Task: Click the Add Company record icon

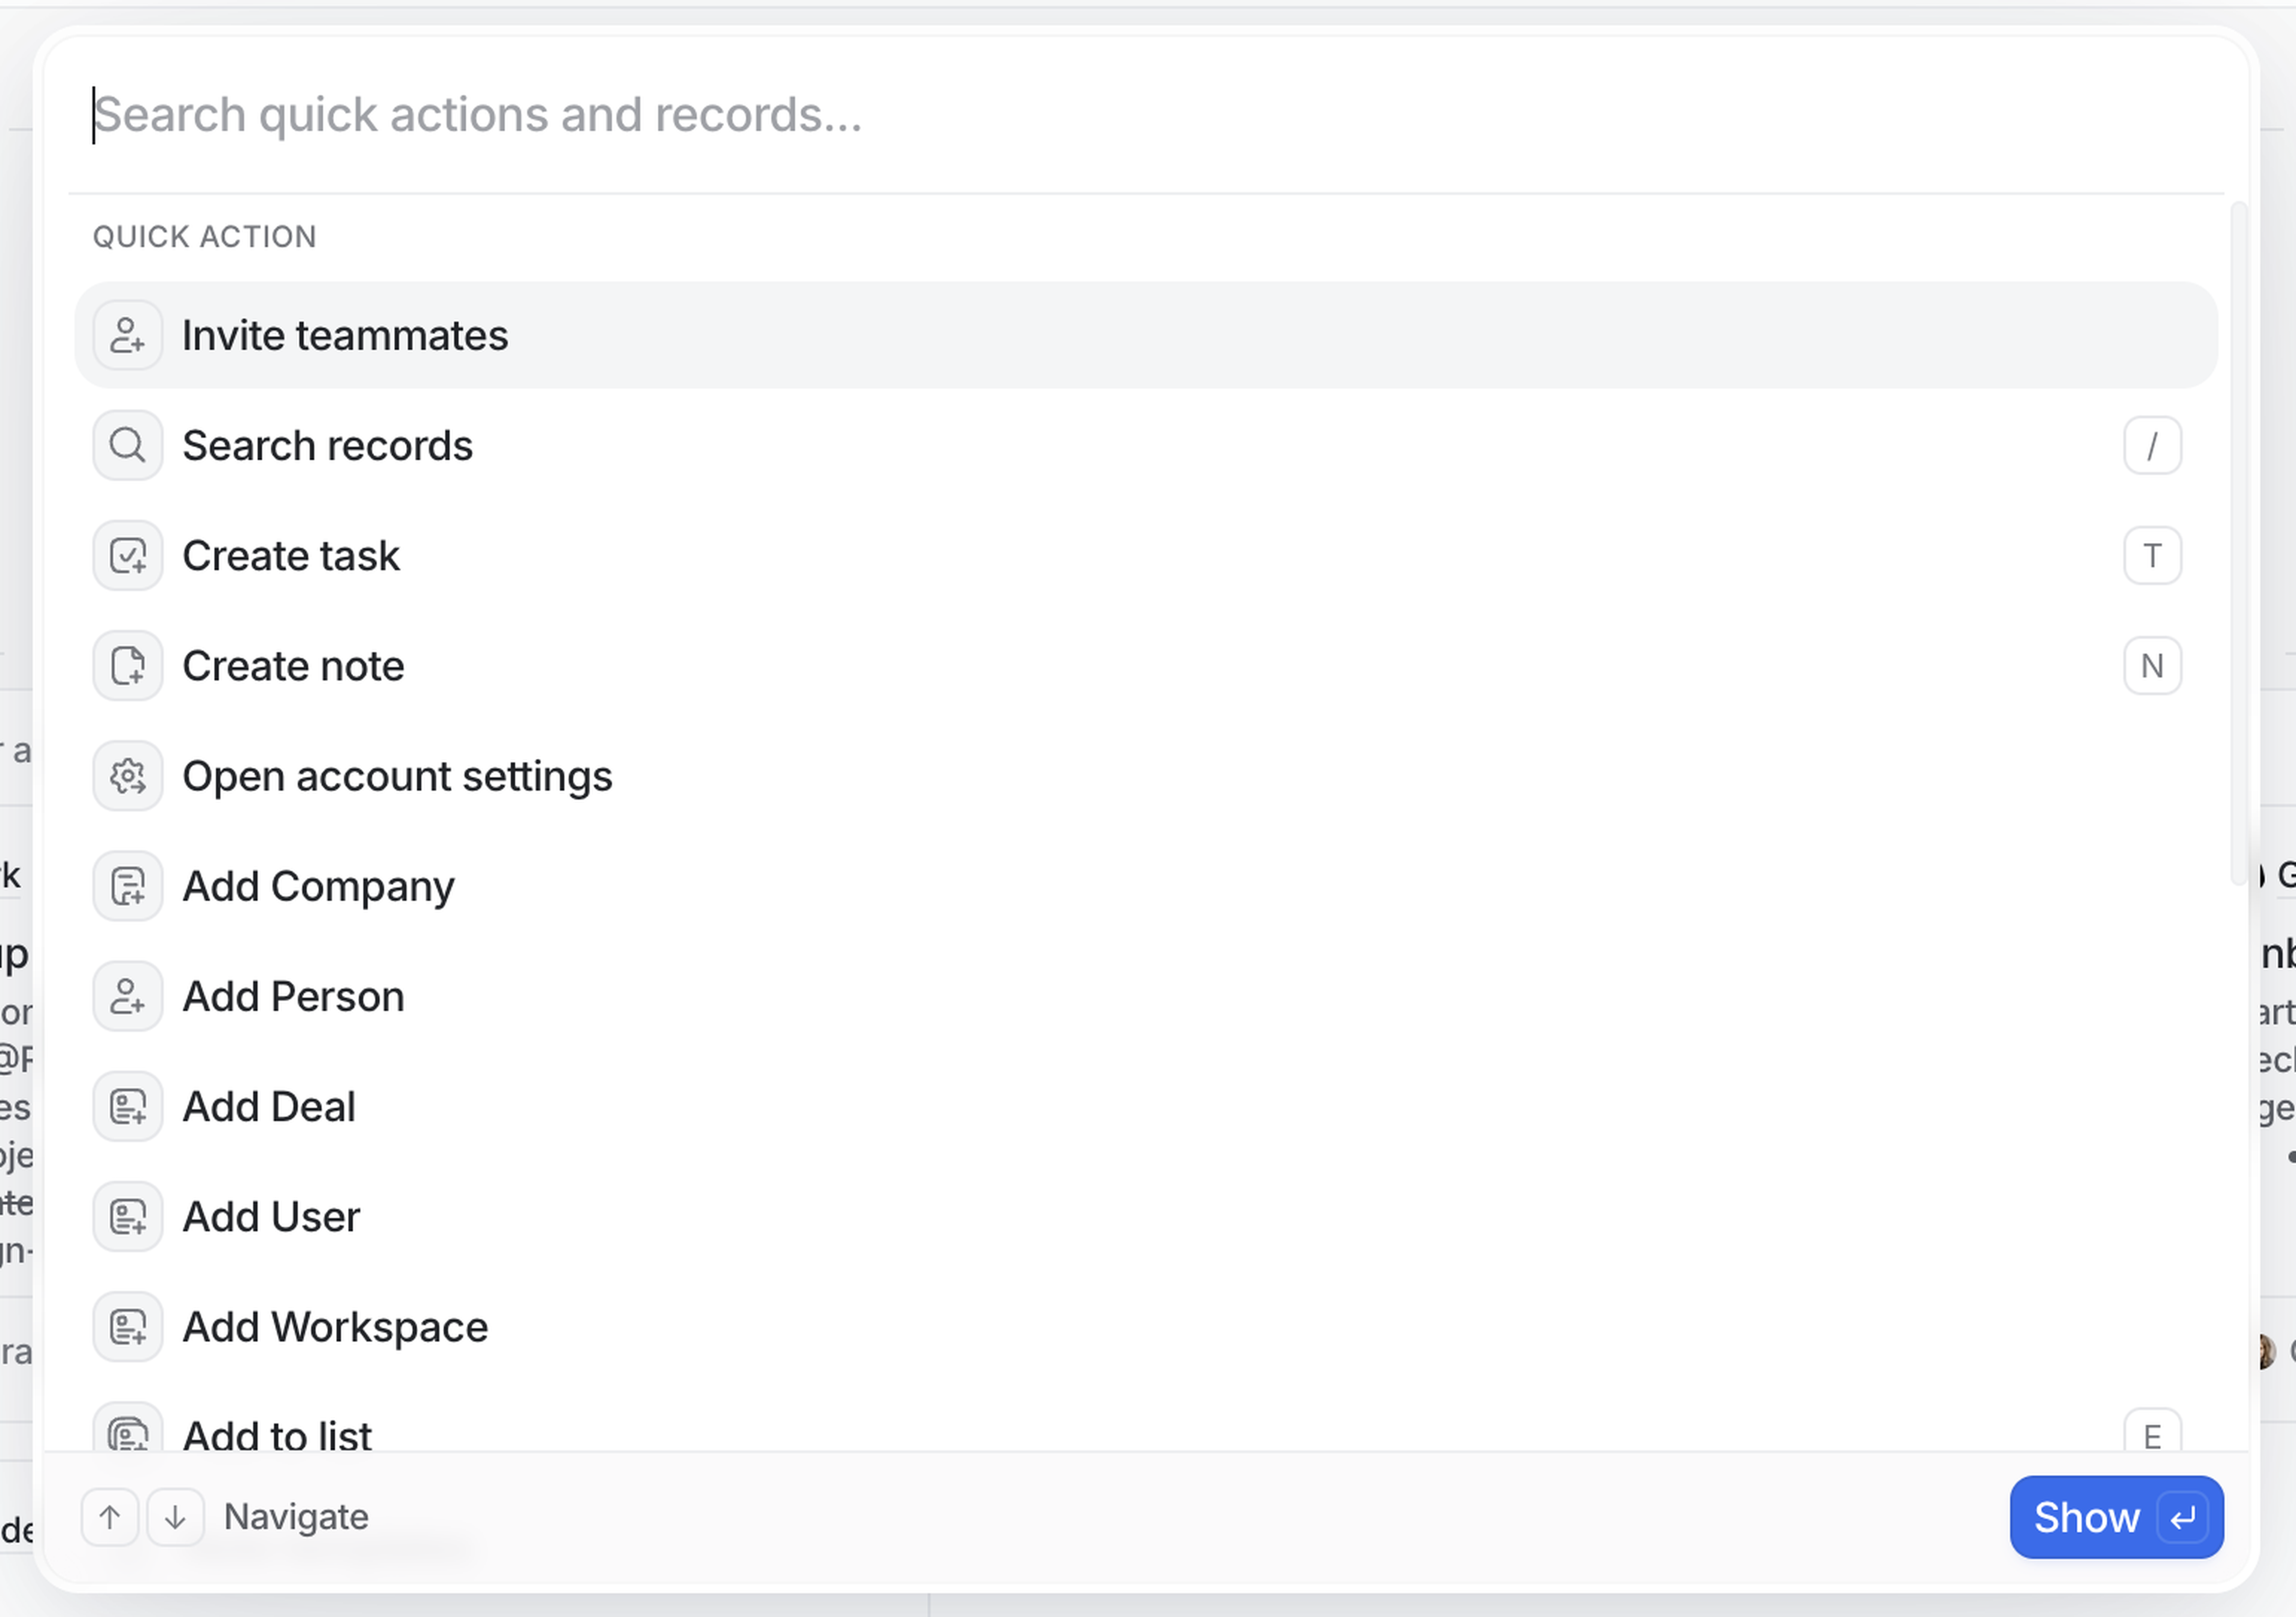Action: [x=127, y=886]
